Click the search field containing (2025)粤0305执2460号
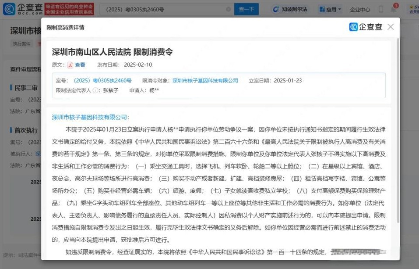The image size is (419, 269). [x=167, y=9]
